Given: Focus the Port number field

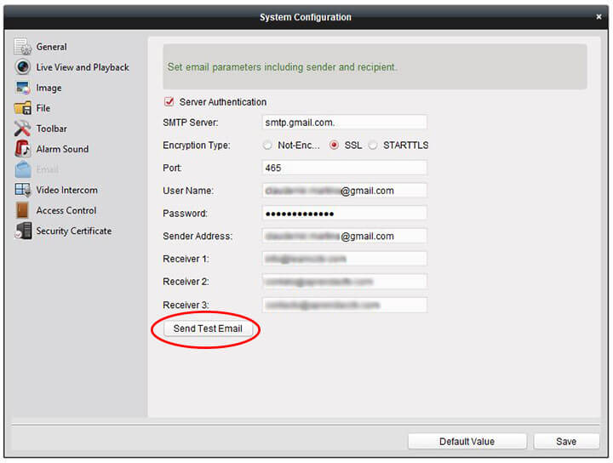Looking at the screenshot, I should (345, 168).
